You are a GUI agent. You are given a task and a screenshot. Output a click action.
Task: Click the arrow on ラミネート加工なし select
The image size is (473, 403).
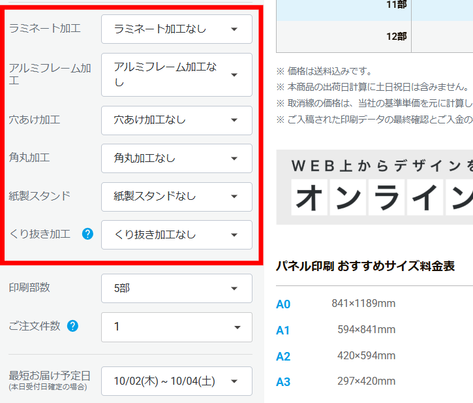tap(234, 29)
